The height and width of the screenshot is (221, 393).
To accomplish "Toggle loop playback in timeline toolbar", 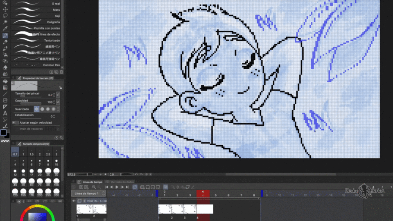I will coord(135,187).
